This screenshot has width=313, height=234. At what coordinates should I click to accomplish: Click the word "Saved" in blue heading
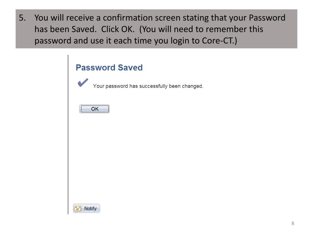(130, 68)
